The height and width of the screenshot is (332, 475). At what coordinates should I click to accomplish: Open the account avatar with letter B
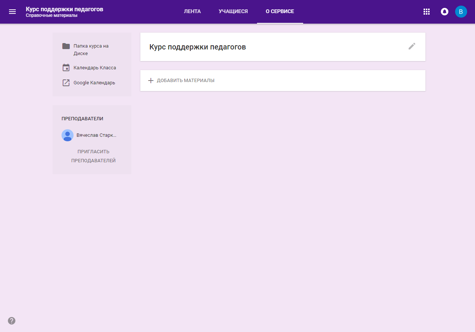pos(461,12)
